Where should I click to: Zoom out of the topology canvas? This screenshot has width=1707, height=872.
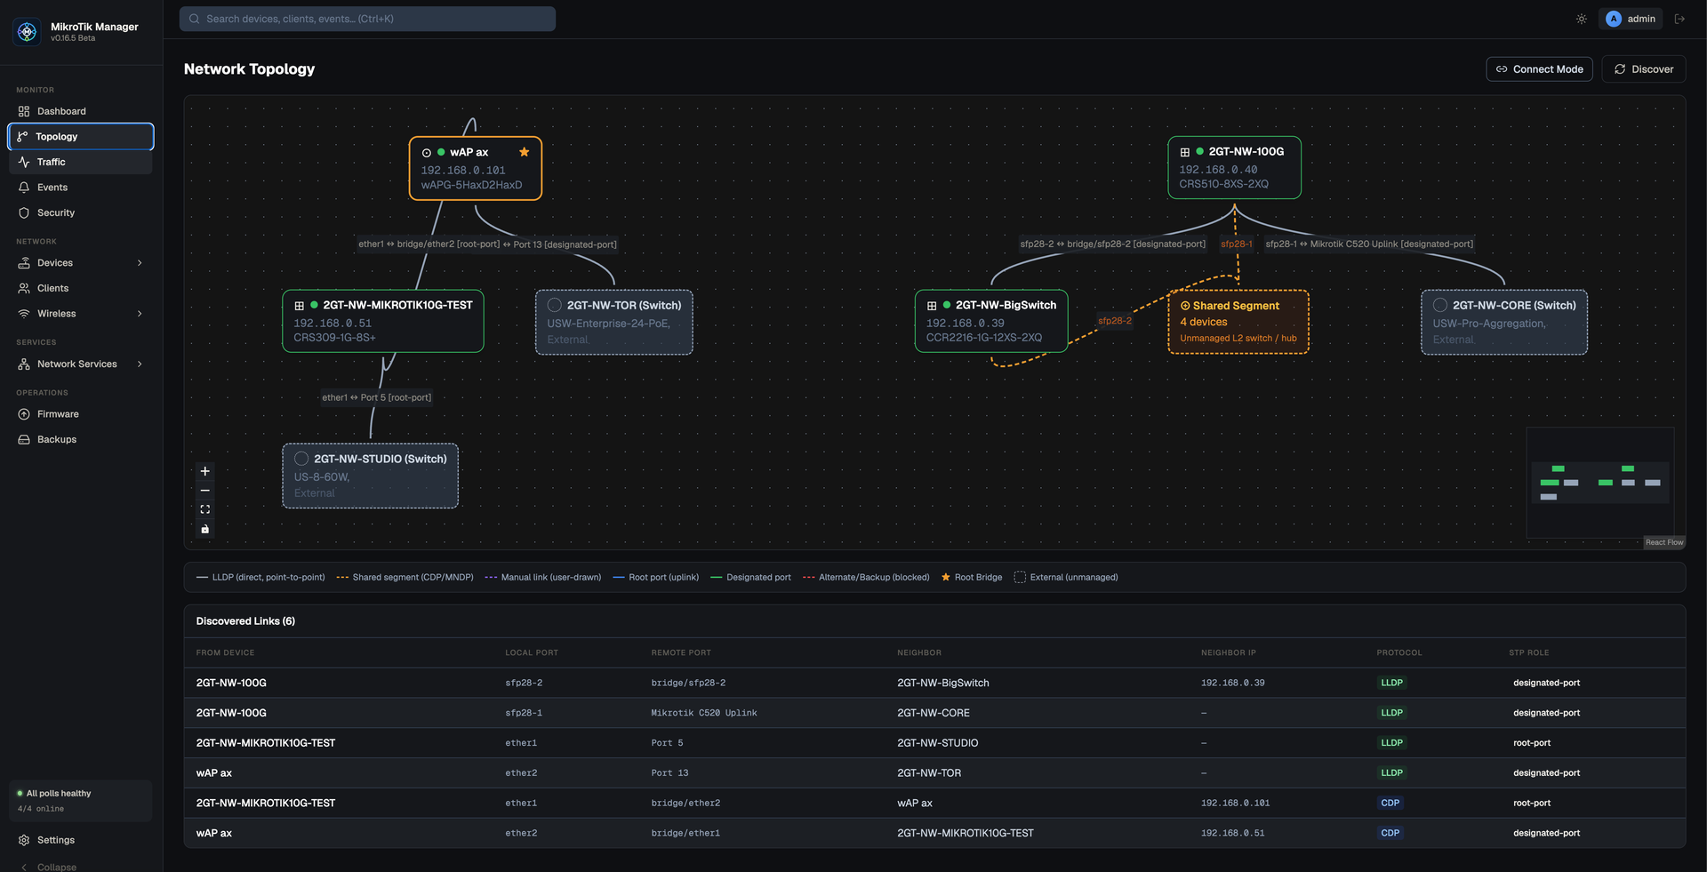click(x=205, y=491)
